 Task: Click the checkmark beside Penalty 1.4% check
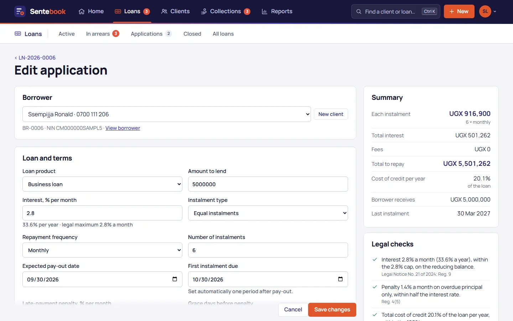[x=375, y=287]
